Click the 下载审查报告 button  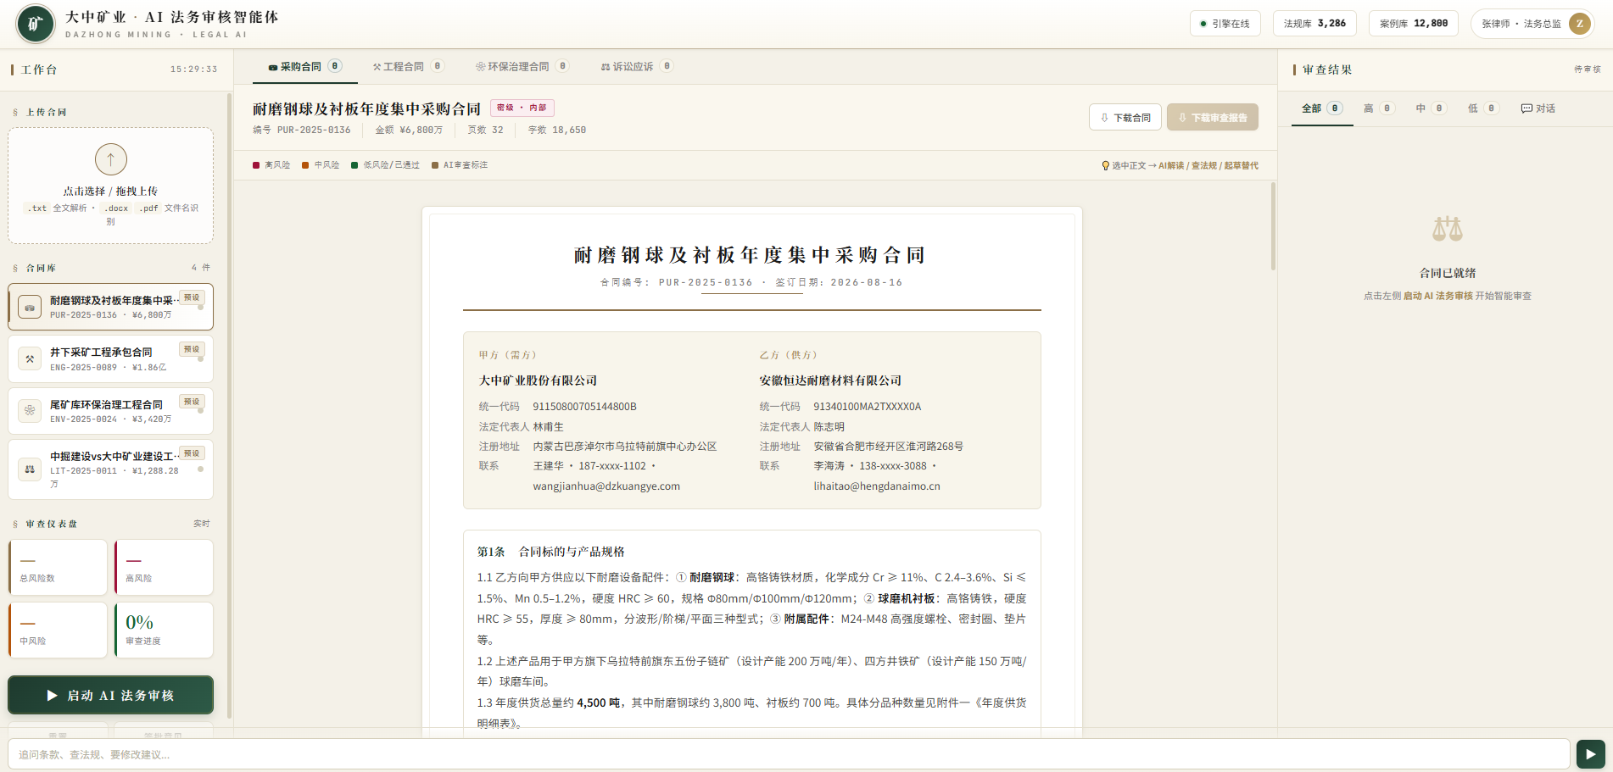click(1213, 117)
